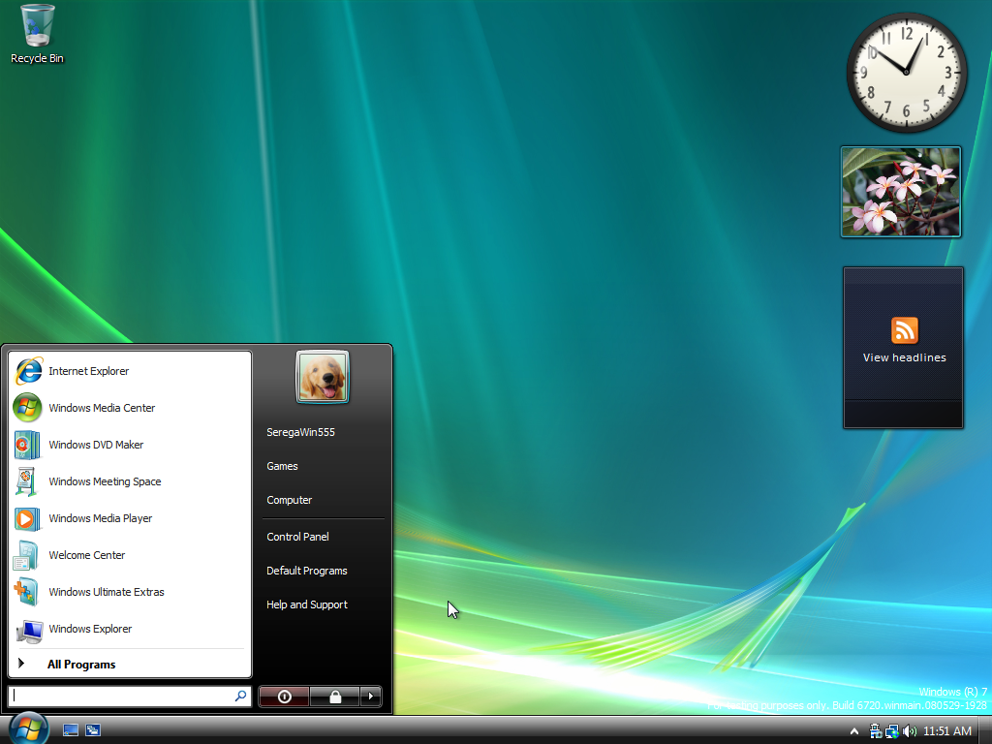Open Help and Support
Viewport: 992px width, 744px height.
point(306,604)
